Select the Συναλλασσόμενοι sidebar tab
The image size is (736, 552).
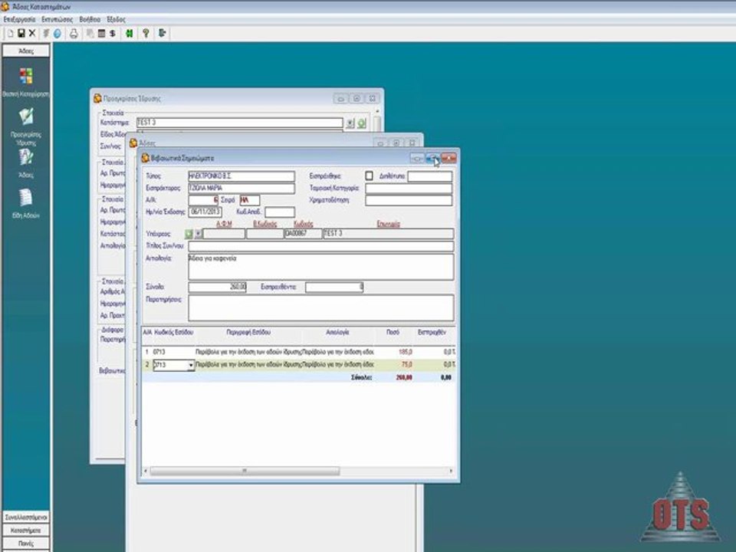pyautogui.click(x=26, y=517)
